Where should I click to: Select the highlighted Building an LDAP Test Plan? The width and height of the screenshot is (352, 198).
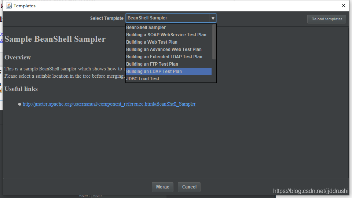[x=169, y=71]
